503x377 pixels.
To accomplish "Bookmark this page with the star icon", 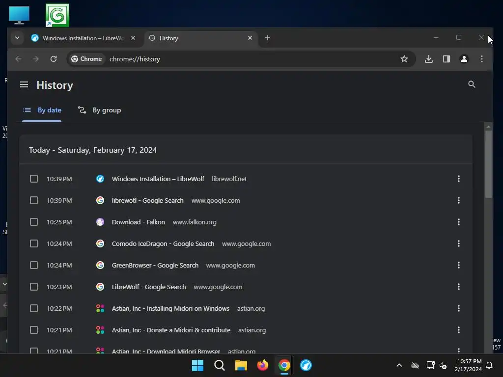I will click(x=404, y=59).
